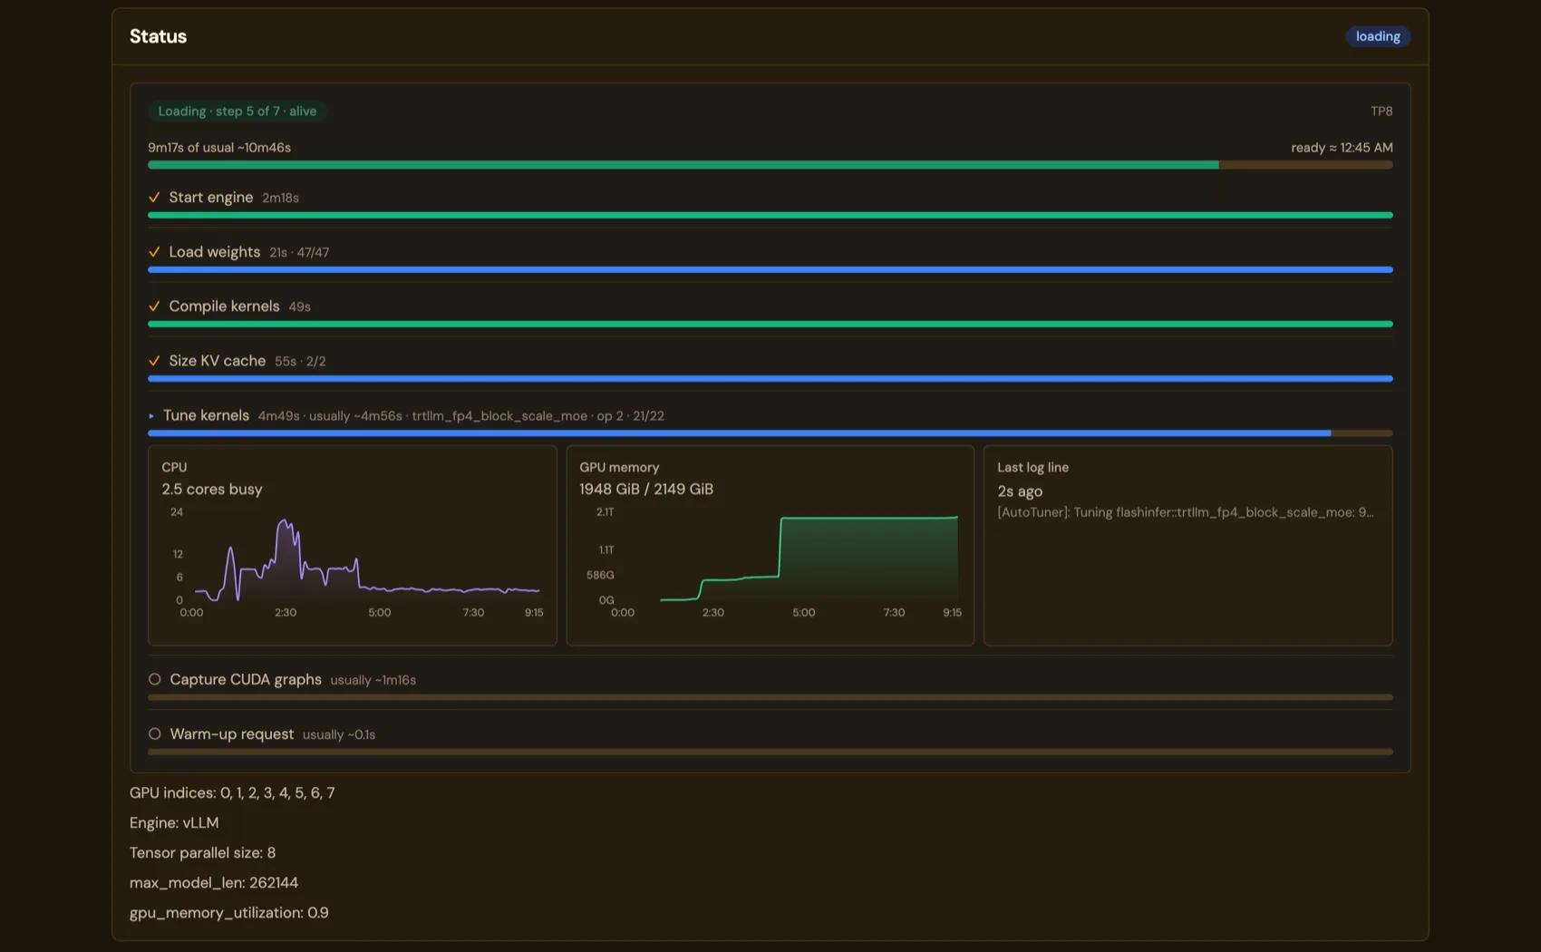Click the '2s ago' log timestamp
The width and height of the screenshot is (1541, 952).
point(1020,491)
